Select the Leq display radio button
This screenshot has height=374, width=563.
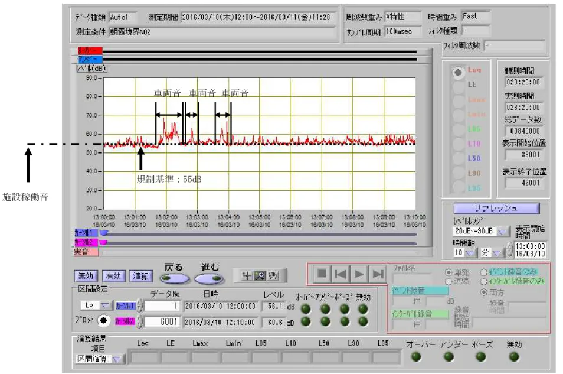coord(458,73)
